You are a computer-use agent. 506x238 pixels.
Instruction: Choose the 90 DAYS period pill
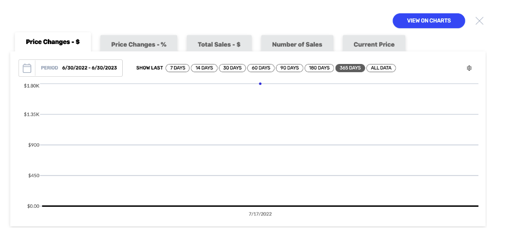[x=289, y=68]
